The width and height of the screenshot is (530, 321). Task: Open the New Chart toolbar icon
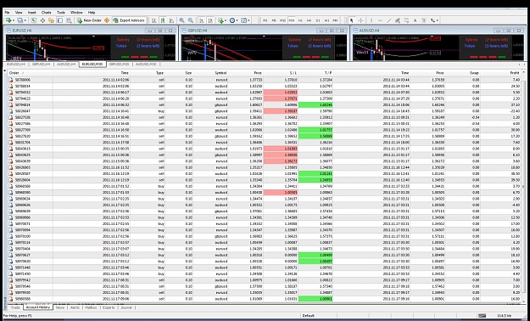(x=8, y=20)
